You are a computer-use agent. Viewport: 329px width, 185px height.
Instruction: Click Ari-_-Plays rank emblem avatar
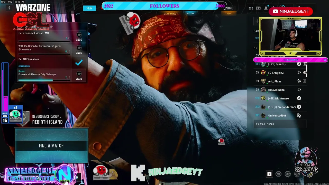tap(263, 81)
